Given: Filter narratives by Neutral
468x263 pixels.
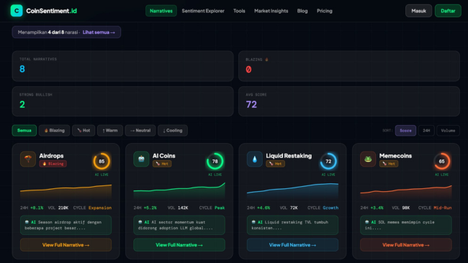Looking at the screenshot, I should pyautogui.click(x=140, y=131).
